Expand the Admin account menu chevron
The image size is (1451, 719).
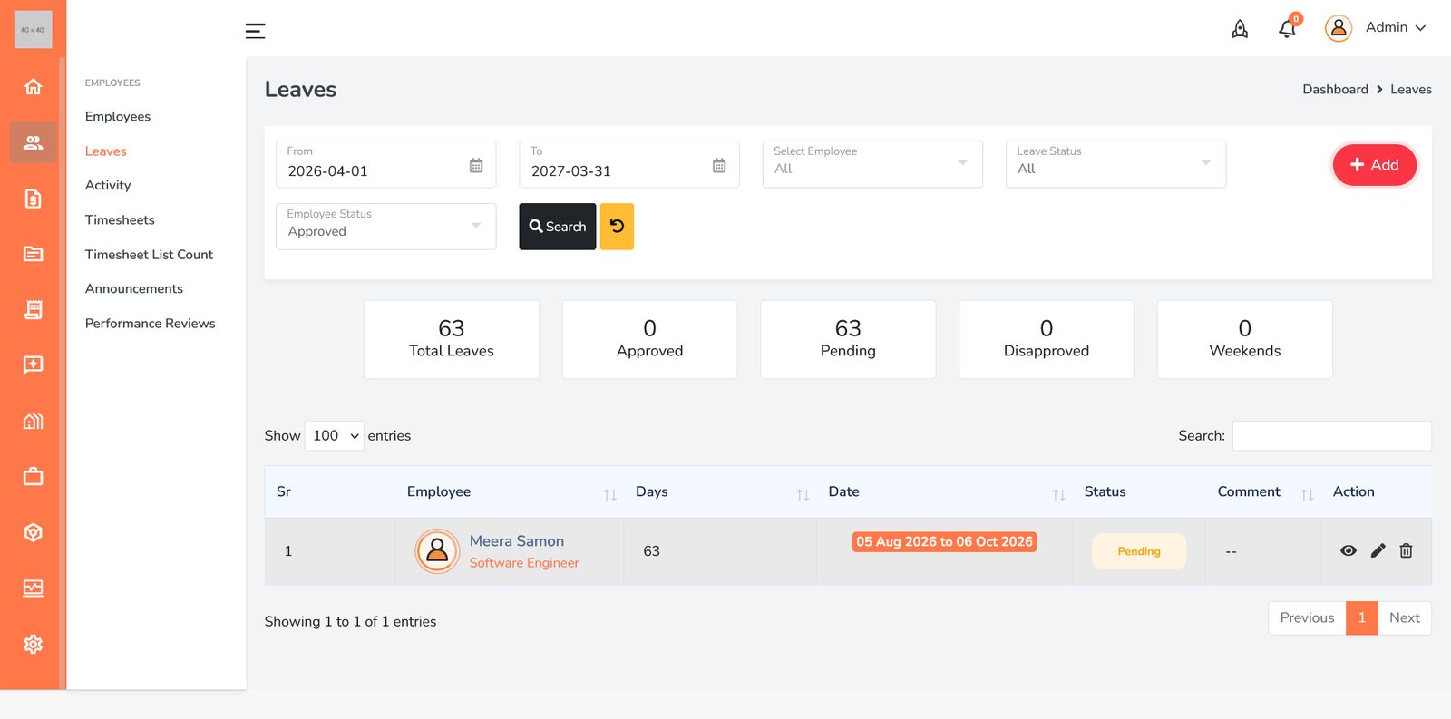[x=1420, y=28]
